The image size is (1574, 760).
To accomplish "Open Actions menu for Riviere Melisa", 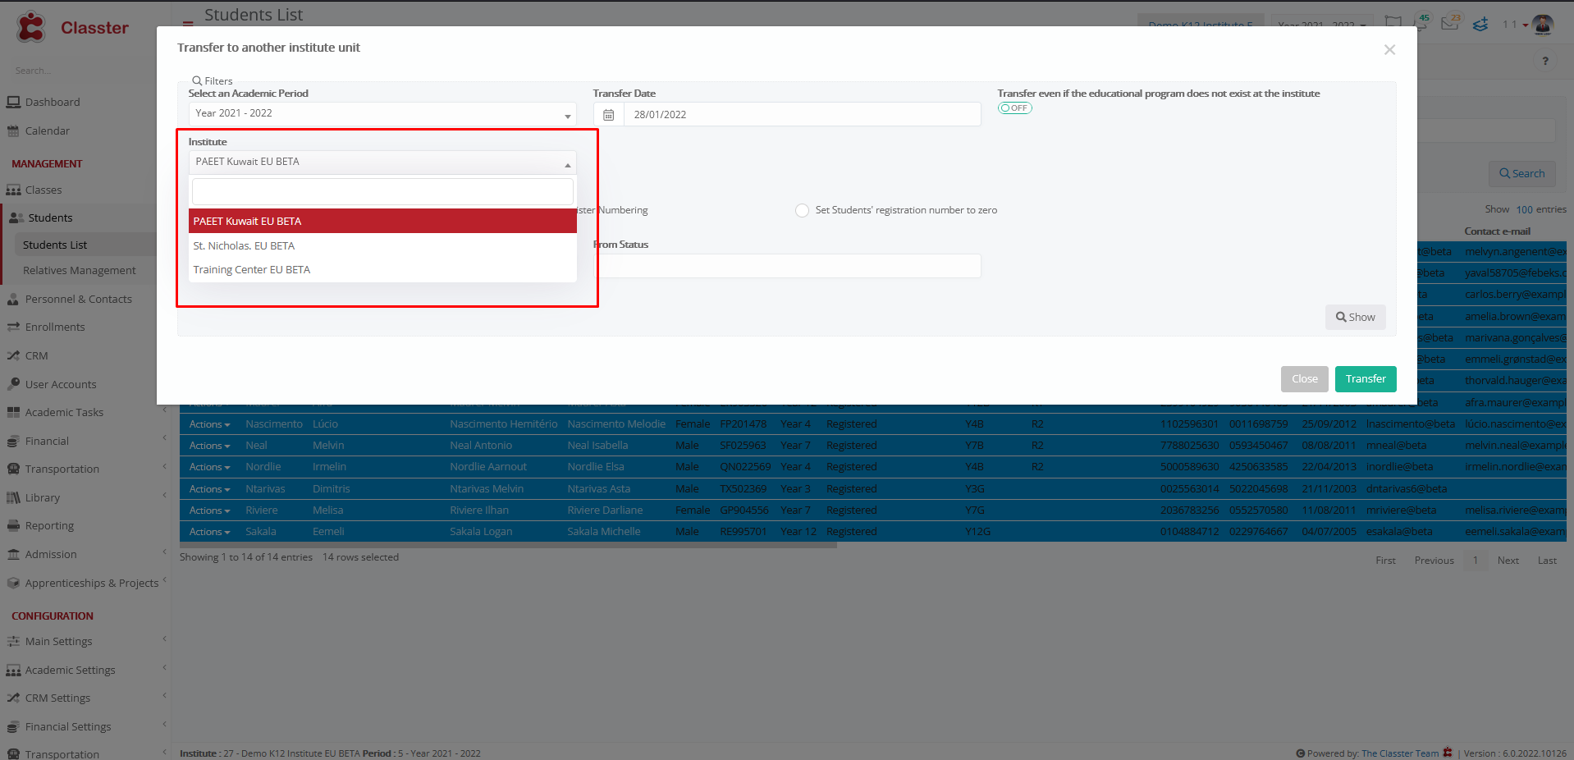I will pyautogui.click(x=209, y=510).
